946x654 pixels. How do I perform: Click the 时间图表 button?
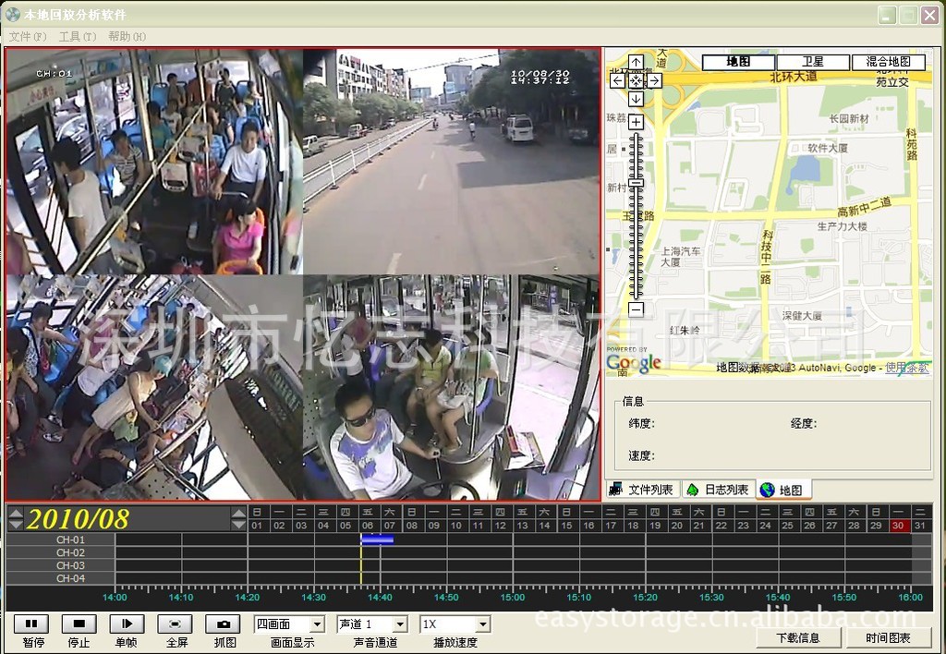(888, 637)
